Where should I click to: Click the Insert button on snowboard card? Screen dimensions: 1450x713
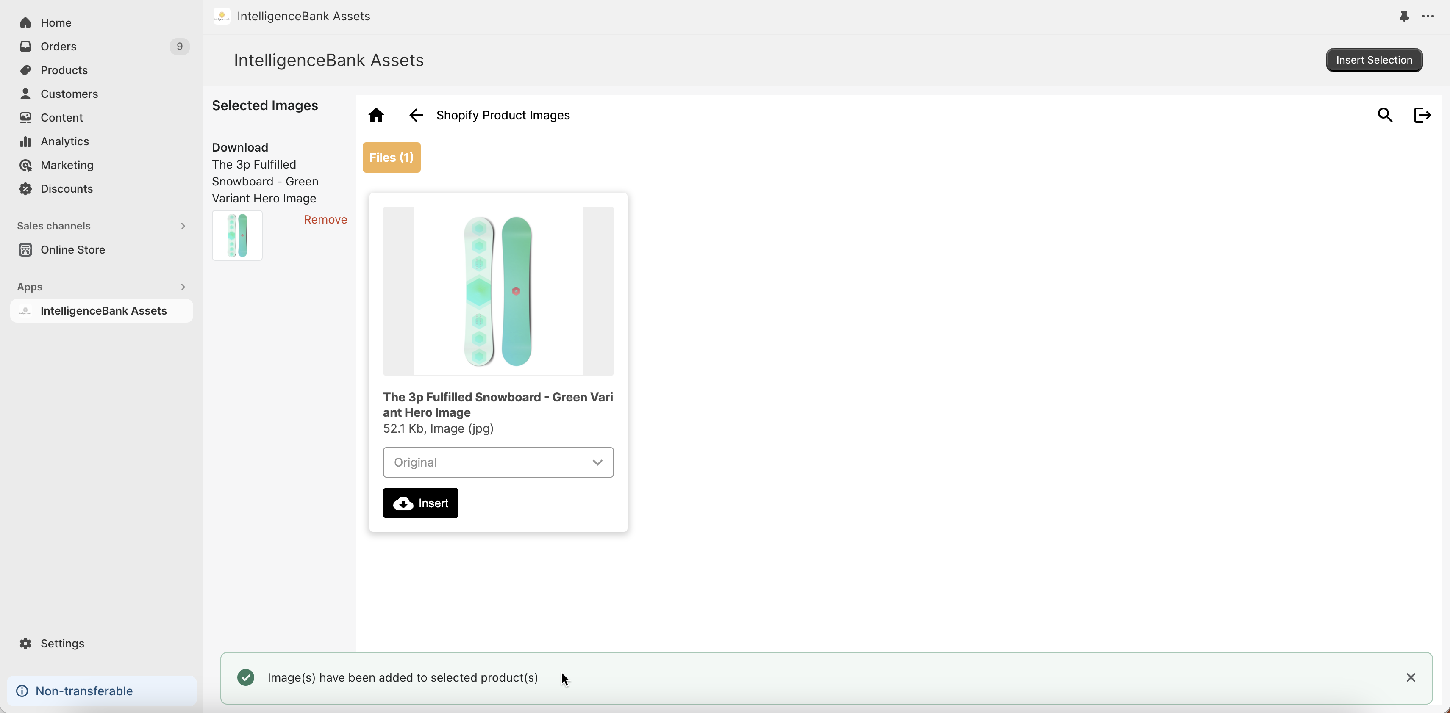pos(420,503)
